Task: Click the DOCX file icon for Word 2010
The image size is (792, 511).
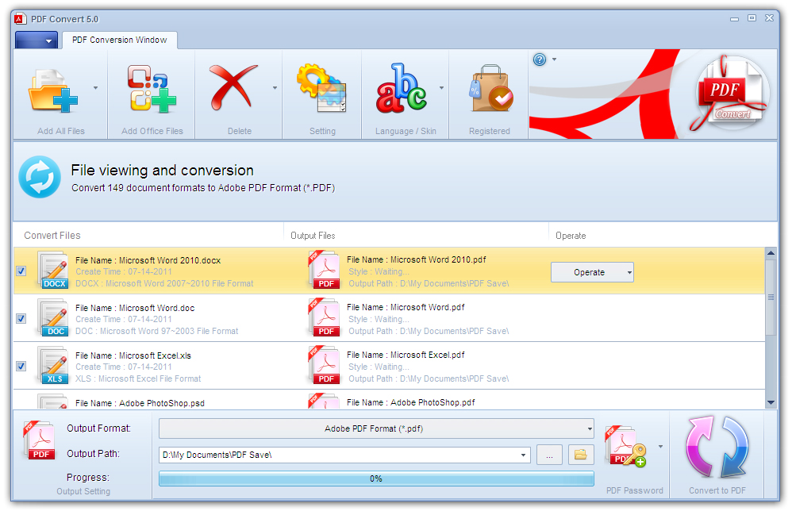Action: pyautogui.click(x=53, y=271)
